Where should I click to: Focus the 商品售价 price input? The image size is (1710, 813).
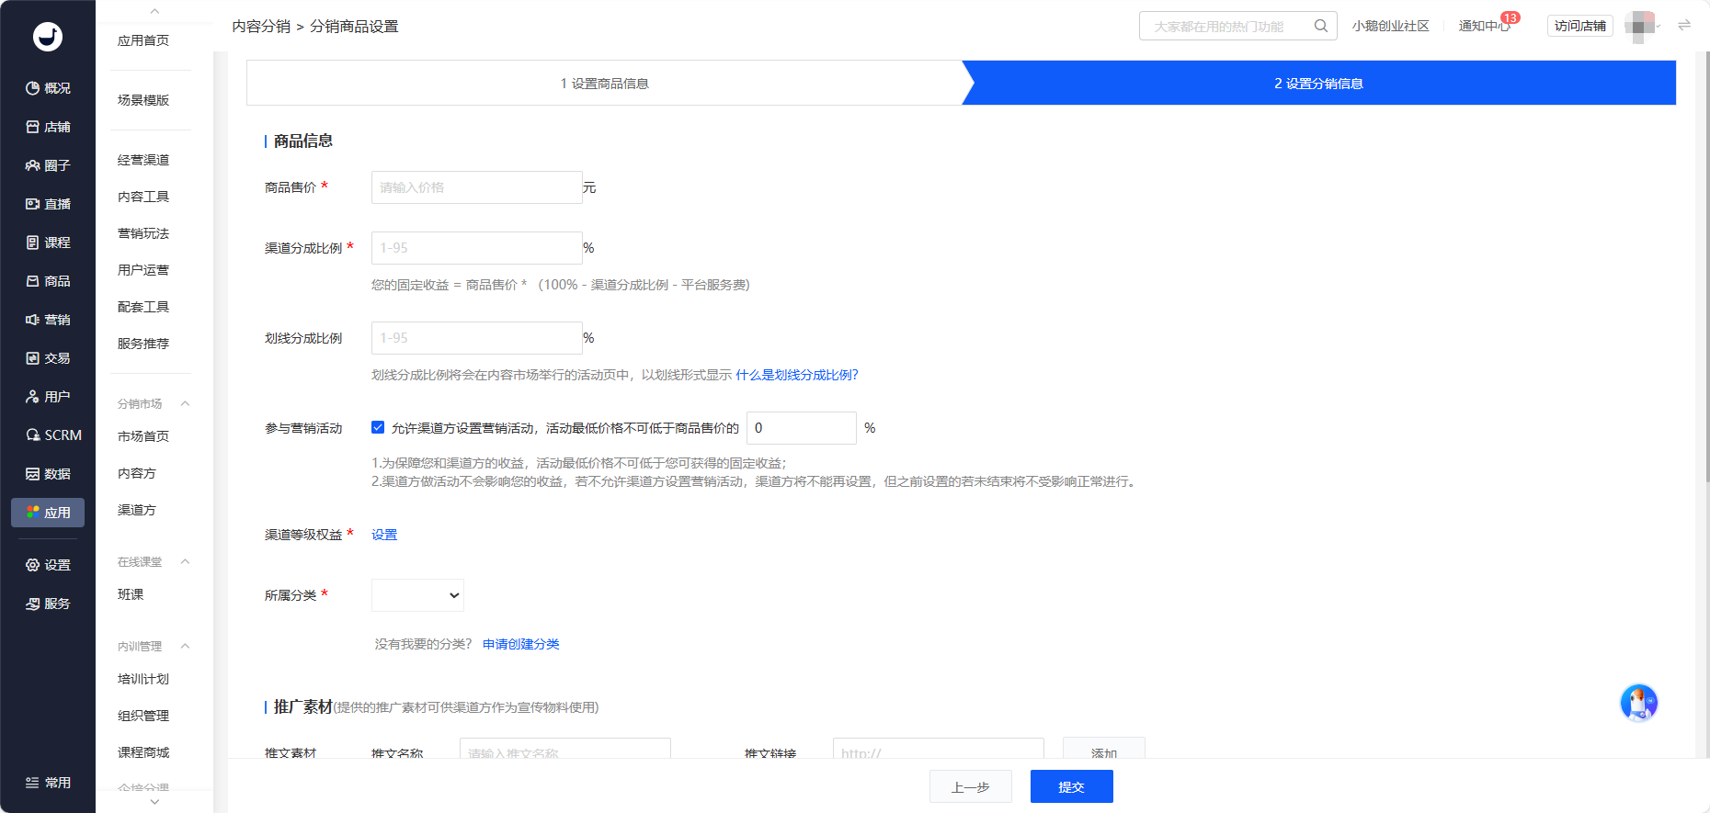(x=476, y=187)
